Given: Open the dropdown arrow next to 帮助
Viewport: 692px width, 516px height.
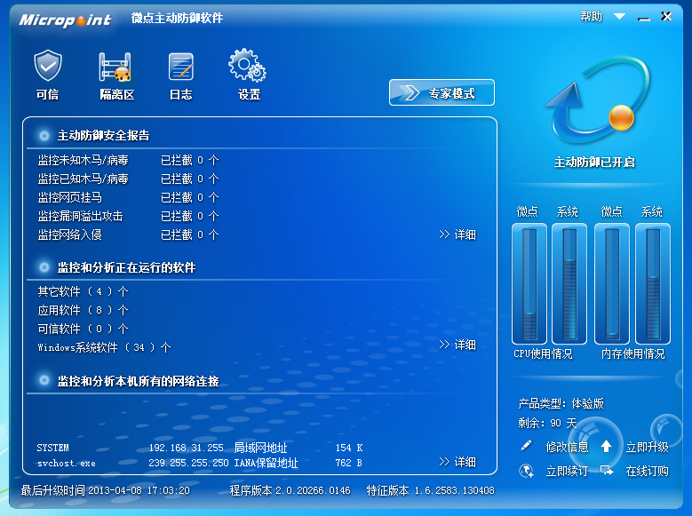Looking at the screenshot, I should click(620, 17).
